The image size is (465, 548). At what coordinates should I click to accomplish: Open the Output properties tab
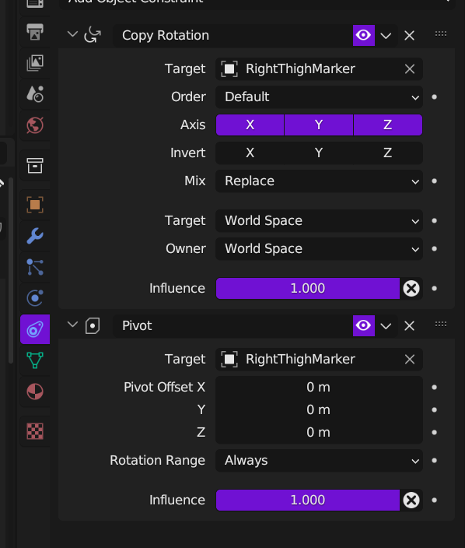tap(35, 32)
